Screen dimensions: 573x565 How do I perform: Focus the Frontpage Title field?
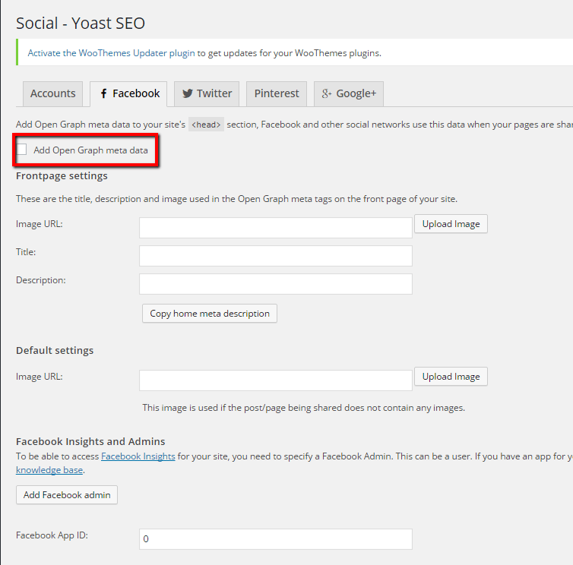[x=276, y=256]
